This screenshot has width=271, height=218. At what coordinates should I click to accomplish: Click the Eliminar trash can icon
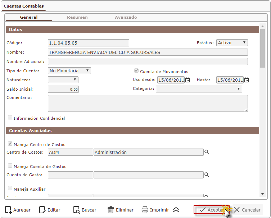tap(111, 210)
